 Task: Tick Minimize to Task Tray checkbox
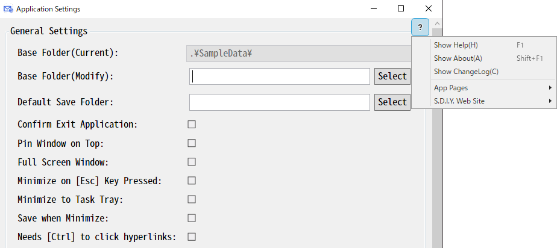pyautogui.click(x=192, y=199)
